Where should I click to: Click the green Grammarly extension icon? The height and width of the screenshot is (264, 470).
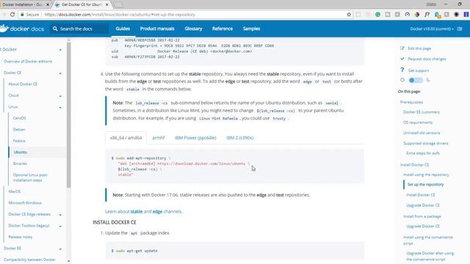(377, 15)
